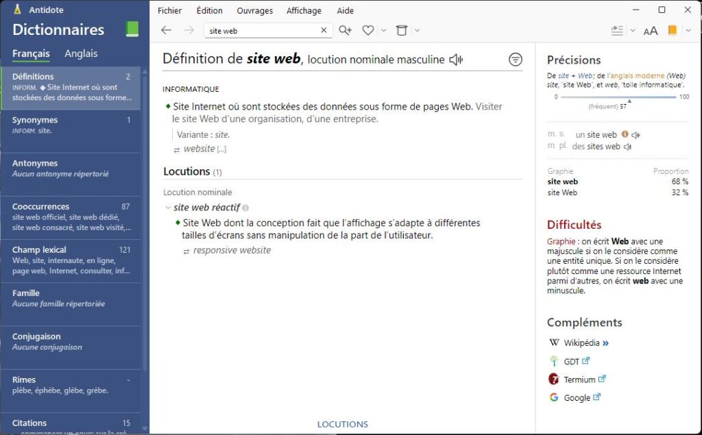The width and height of the screenshot is (702, 435).
Task: Click the Google G icon
Action: 554,397
